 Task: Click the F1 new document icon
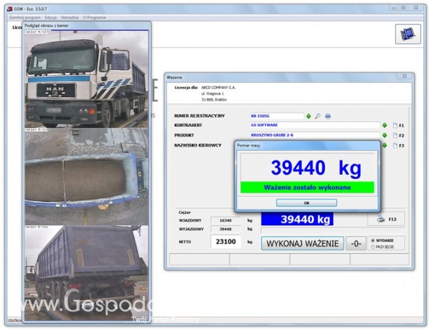[x=395, y=125]
